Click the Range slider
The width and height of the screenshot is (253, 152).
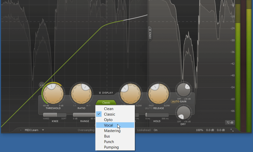[x=84, y=115]
